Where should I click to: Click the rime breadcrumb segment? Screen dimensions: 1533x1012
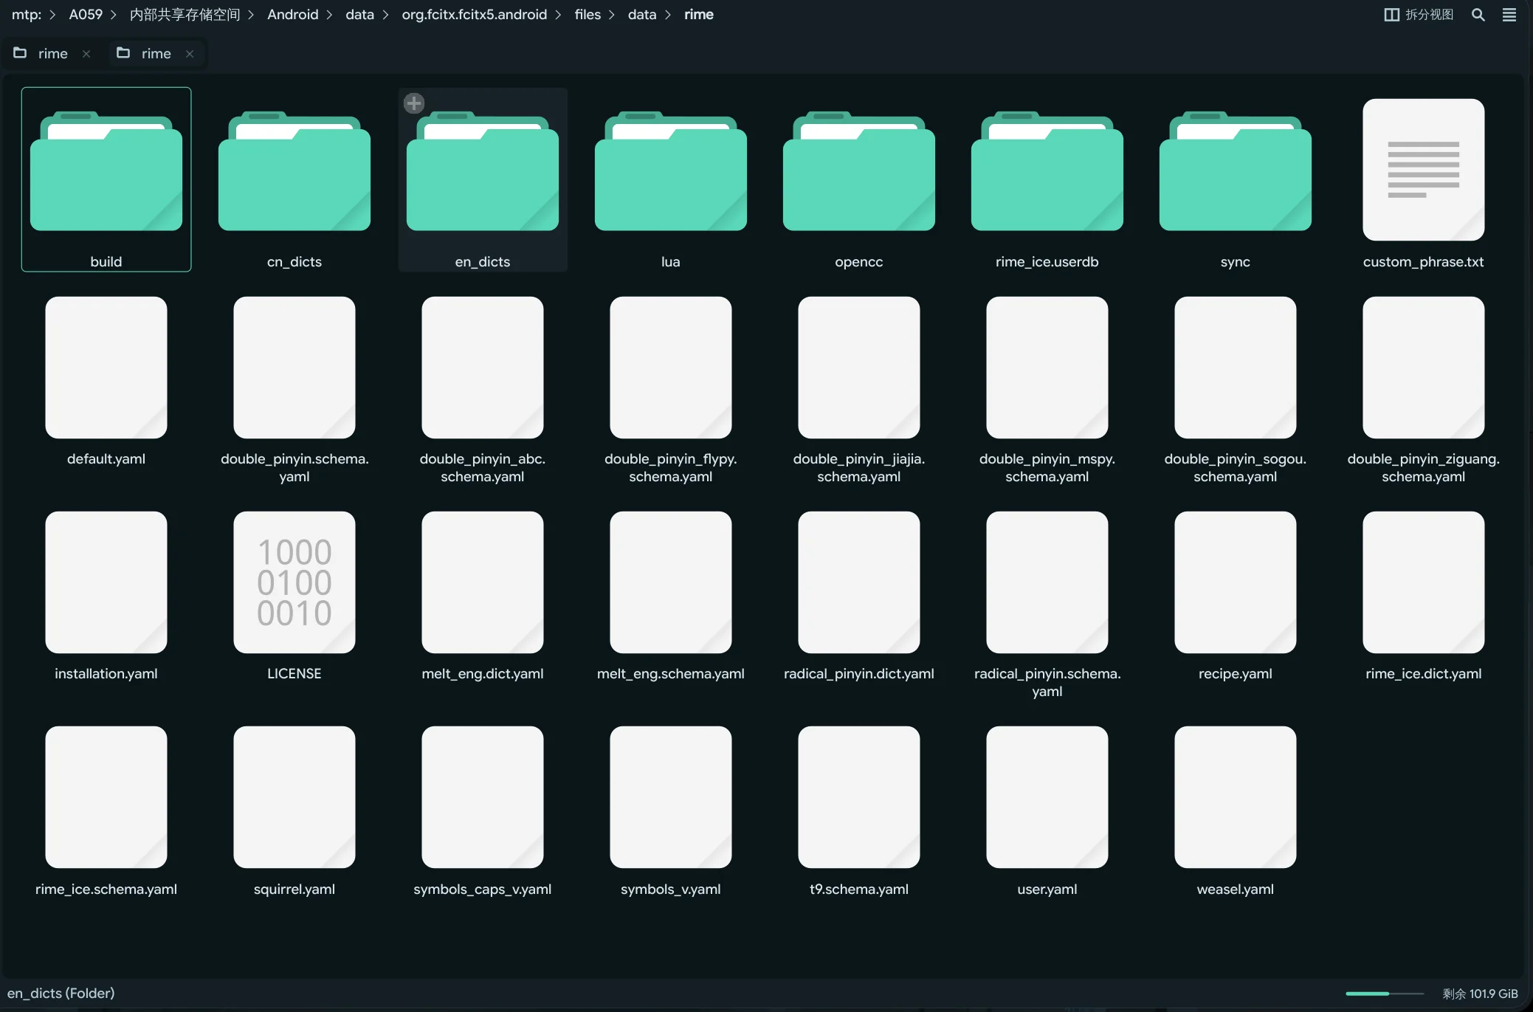(x=699, y=15)
